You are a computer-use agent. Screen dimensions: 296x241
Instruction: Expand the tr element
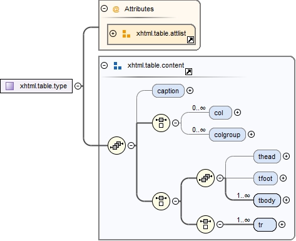pos(282,225)
